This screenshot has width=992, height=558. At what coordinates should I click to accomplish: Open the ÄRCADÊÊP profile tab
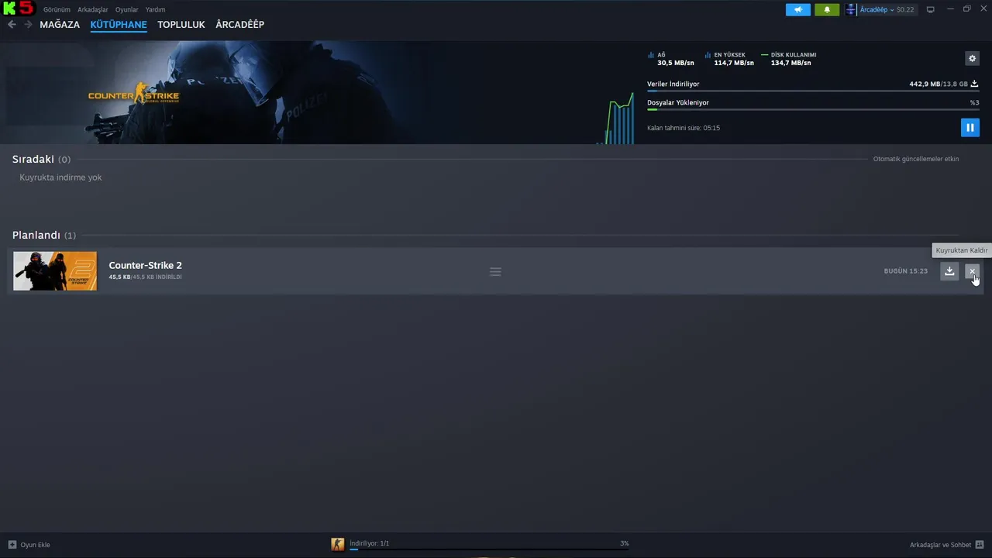point(239,25)
